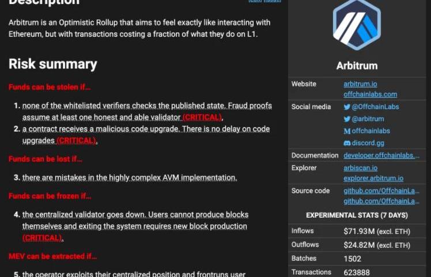Screen dimensions: 431x277
Task: Open the @arbitrum Twitter link
Action: 368,119
